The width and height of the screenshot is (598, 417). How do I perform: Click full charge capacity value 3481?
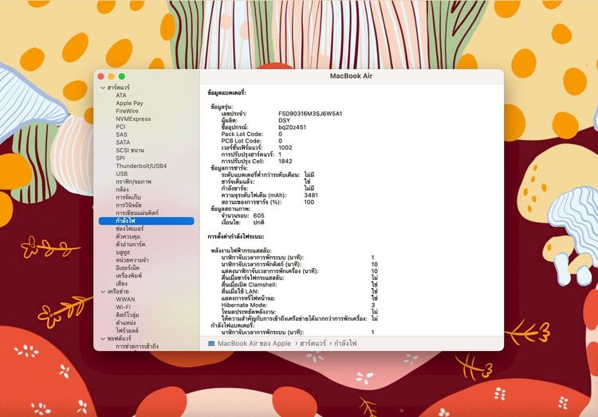311,195
